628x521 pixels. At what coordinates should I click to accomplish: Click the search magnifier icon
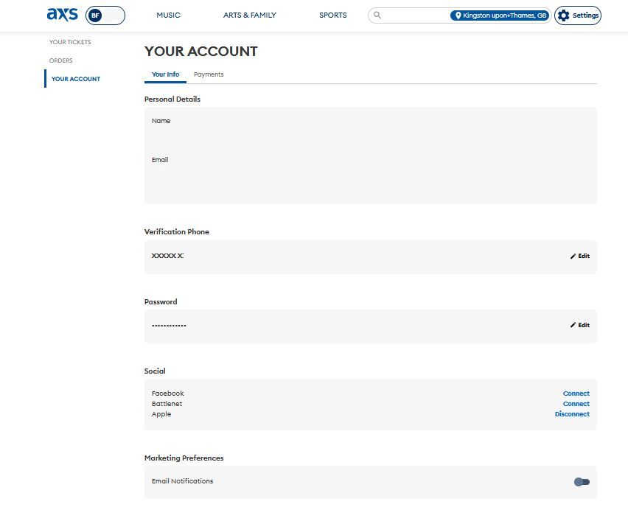[376, 15]
